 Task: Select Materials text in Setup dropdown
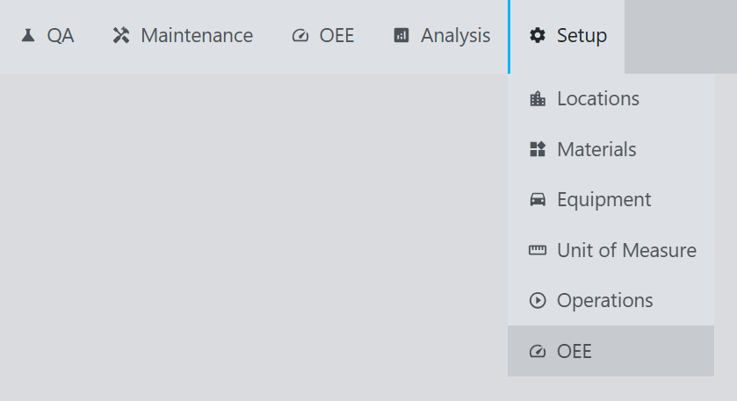pyautogui.click(x=597, y=149)
